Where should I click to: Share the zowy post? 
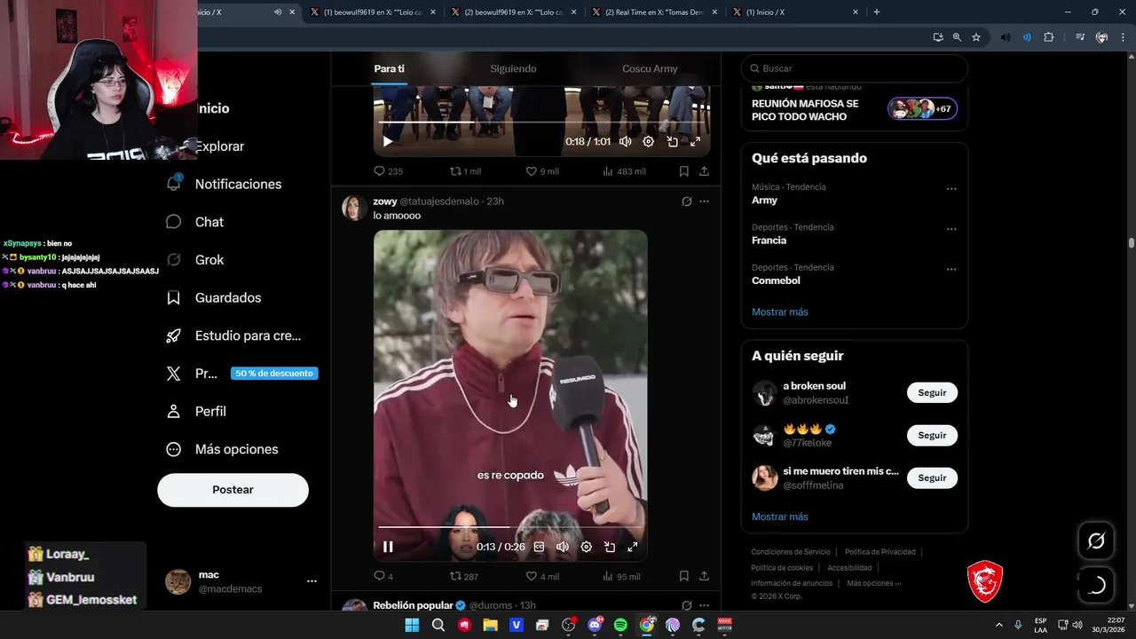tap(704, 576)
